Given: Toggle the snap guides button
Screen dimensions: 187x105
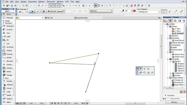Looking at the screenshot, I should tap(57, 6).
